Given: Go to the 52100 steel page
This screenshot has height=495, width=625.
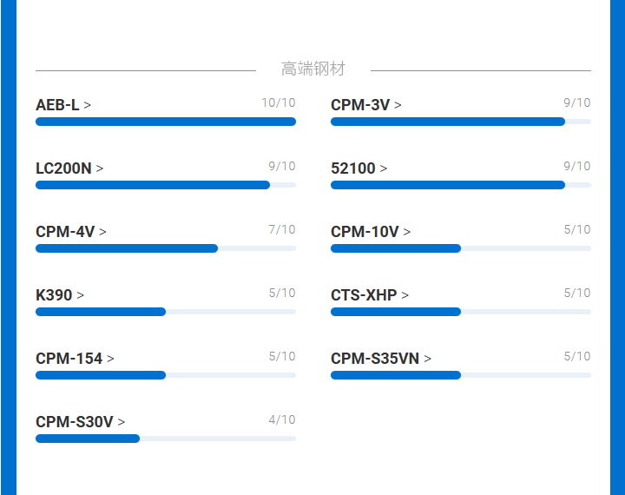Looking at the screenshot, I should [x=359, y=168].
